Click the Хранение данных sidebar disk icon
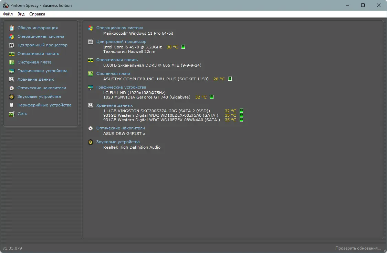This screenshot has height=253, width=387. [x=12, y=79]
